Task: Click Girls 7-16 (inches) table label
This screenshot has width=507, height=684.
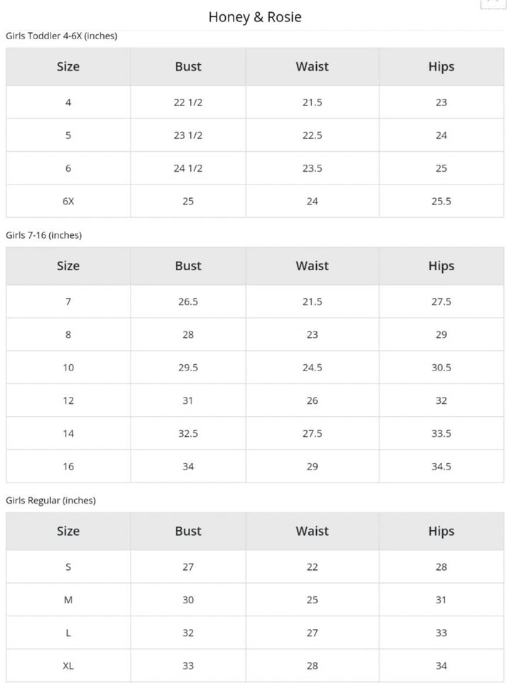Action: (43, 235)
